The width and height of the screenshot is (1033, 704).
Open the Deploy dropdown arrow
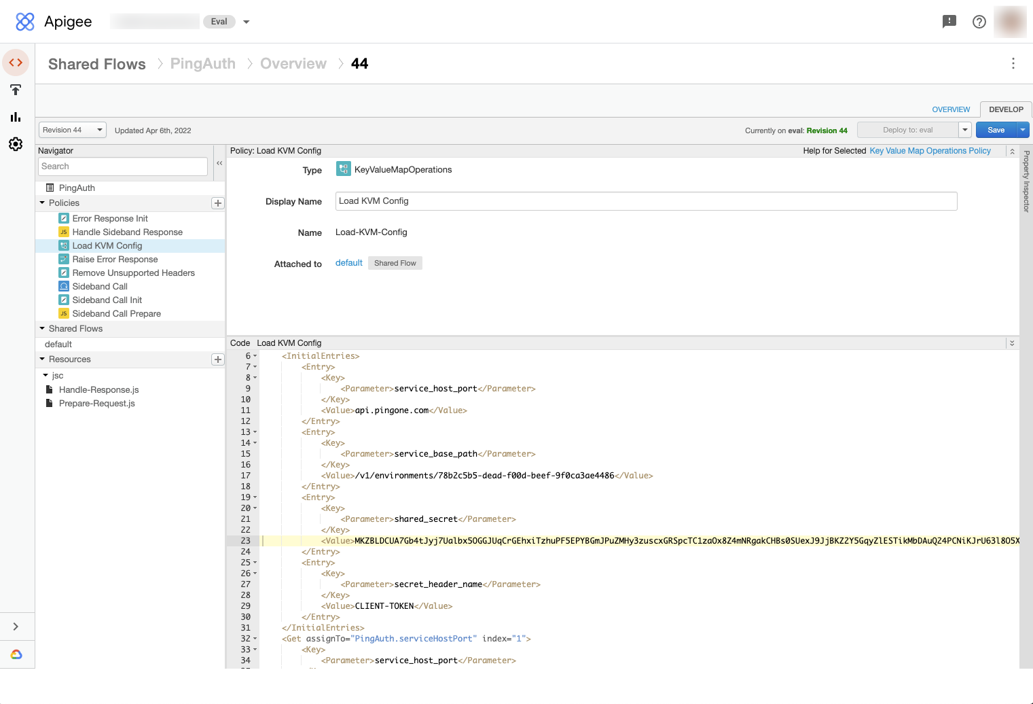(965, 130)
